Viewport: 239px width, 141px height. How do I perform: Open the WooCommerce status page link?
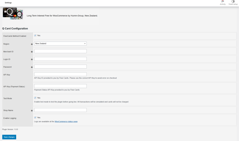[x=66, y=121]
